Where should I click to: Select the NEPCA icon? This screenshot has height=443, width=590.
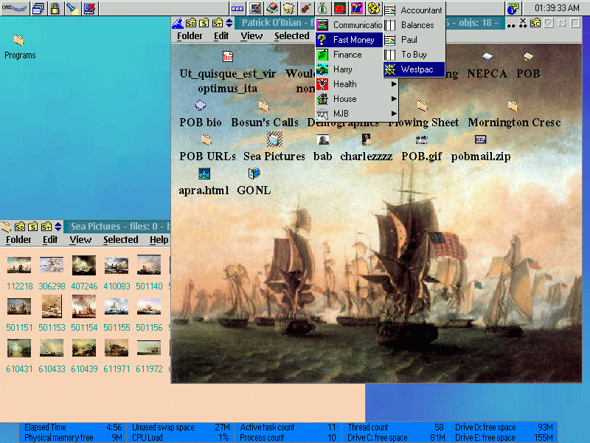(487, 57)
